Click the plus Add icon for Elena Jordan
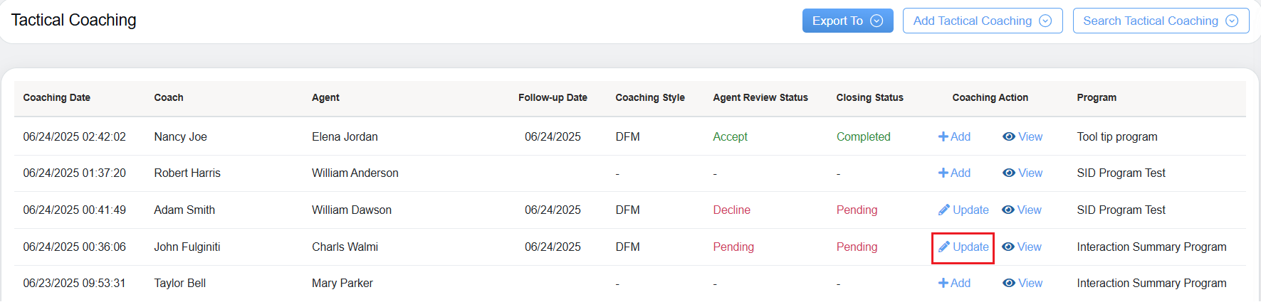 pyautogui.click(x=943, y=137)
